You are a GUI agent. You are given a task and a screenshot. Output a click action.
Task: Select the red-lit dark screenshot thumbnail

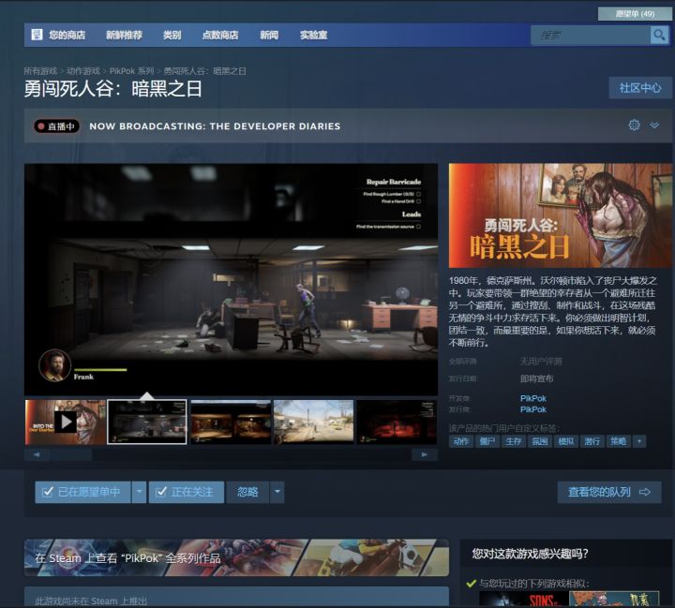click(x=397, y=423)
